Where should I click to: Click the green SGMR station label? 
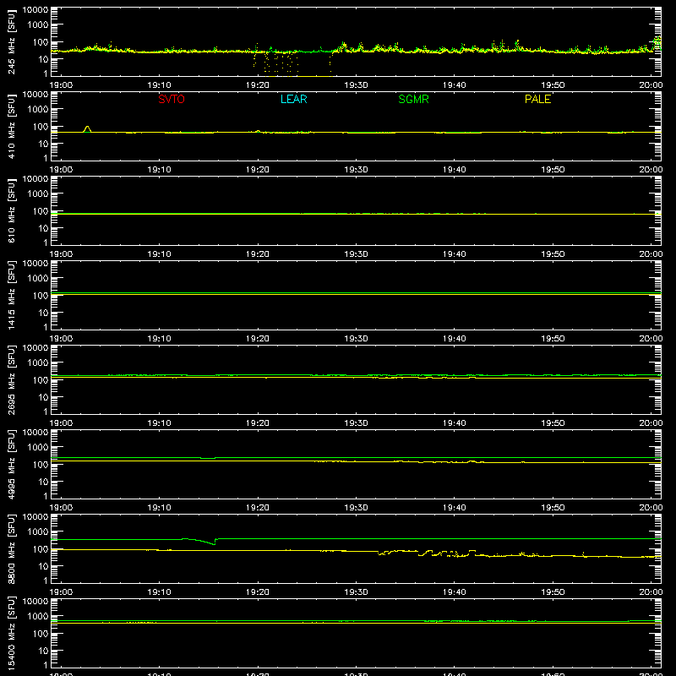click(413, 99)
